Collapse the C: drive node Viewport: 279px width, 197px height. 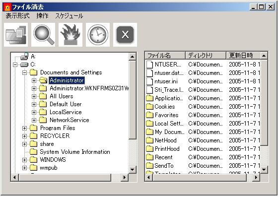(x=15, y=65)
